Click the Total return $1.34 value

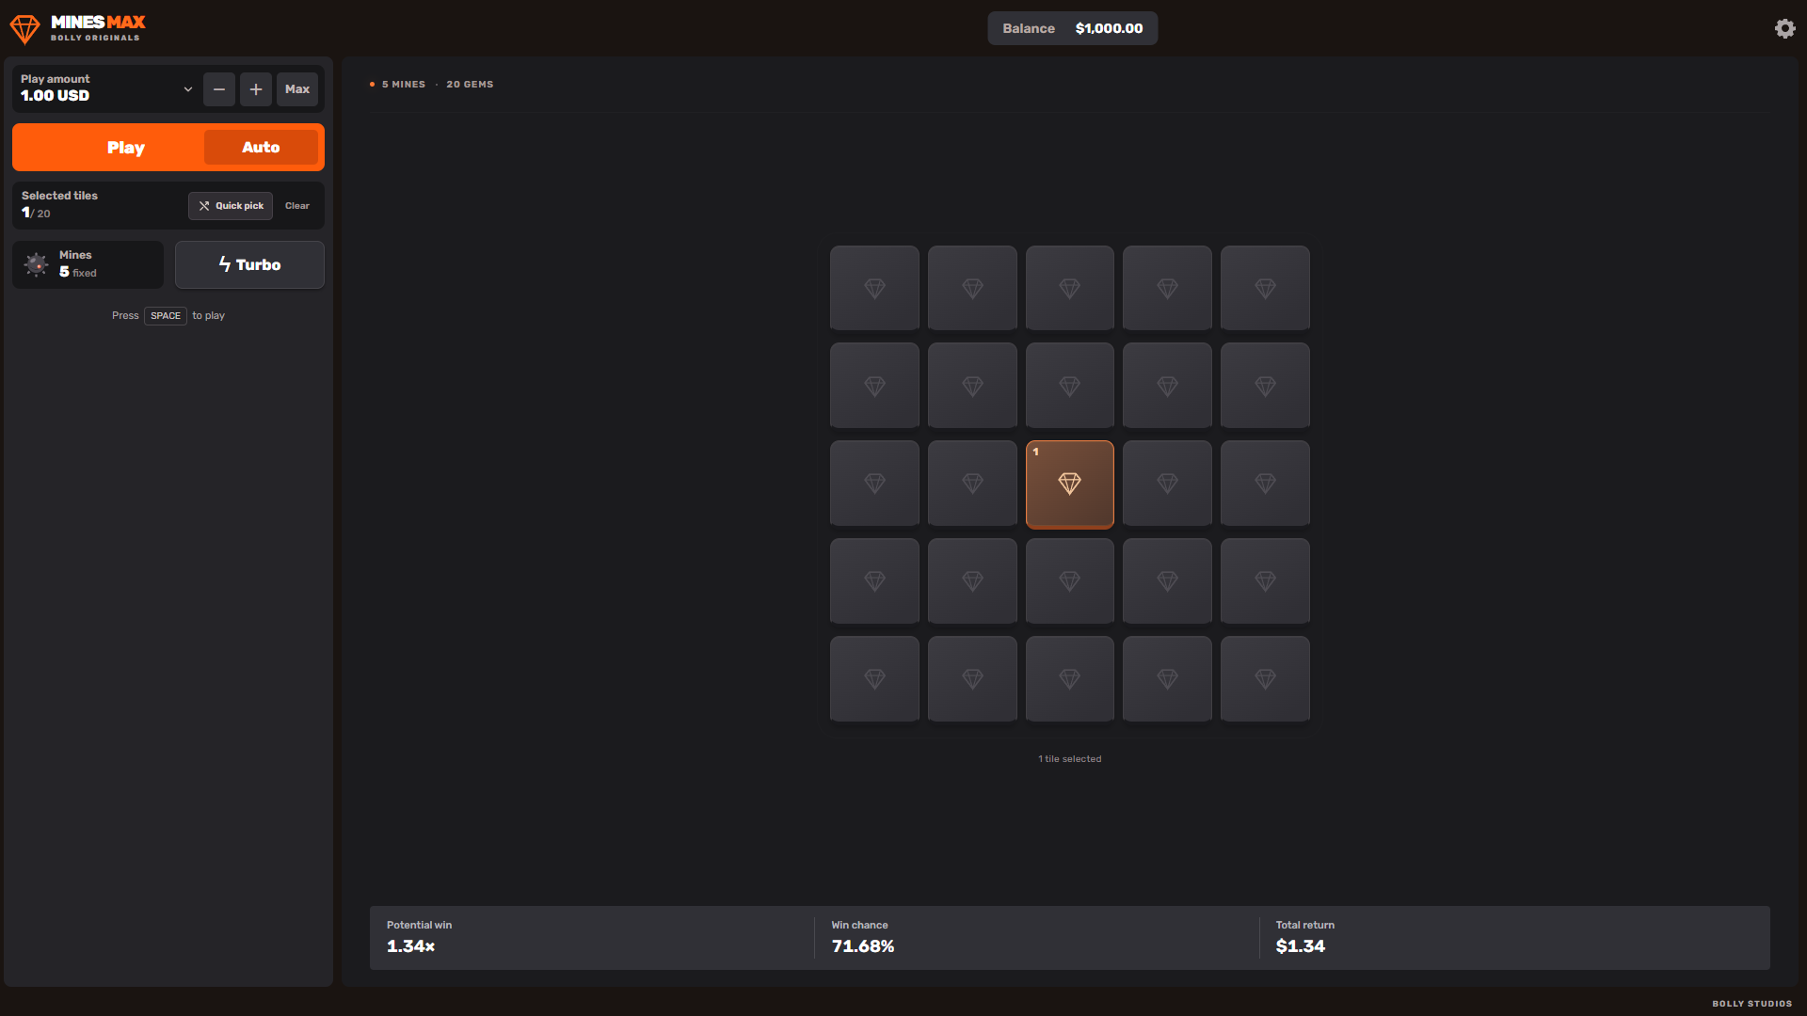[x=1301, y=946]
